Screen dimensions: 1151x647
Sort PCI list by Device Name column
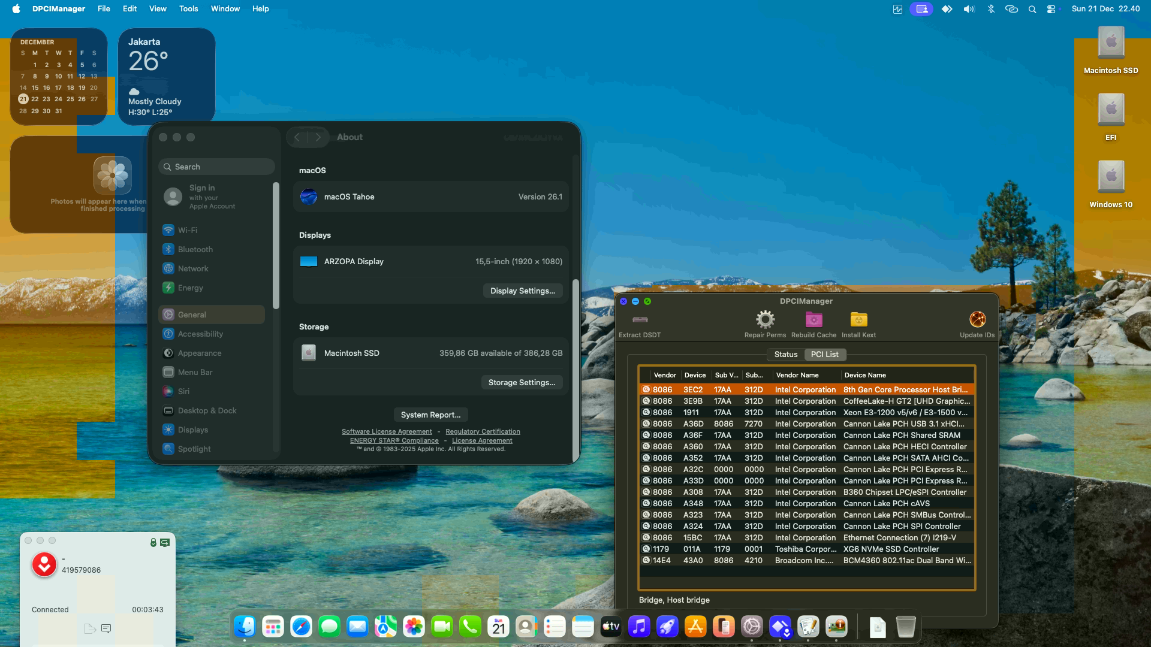[908, 375]
